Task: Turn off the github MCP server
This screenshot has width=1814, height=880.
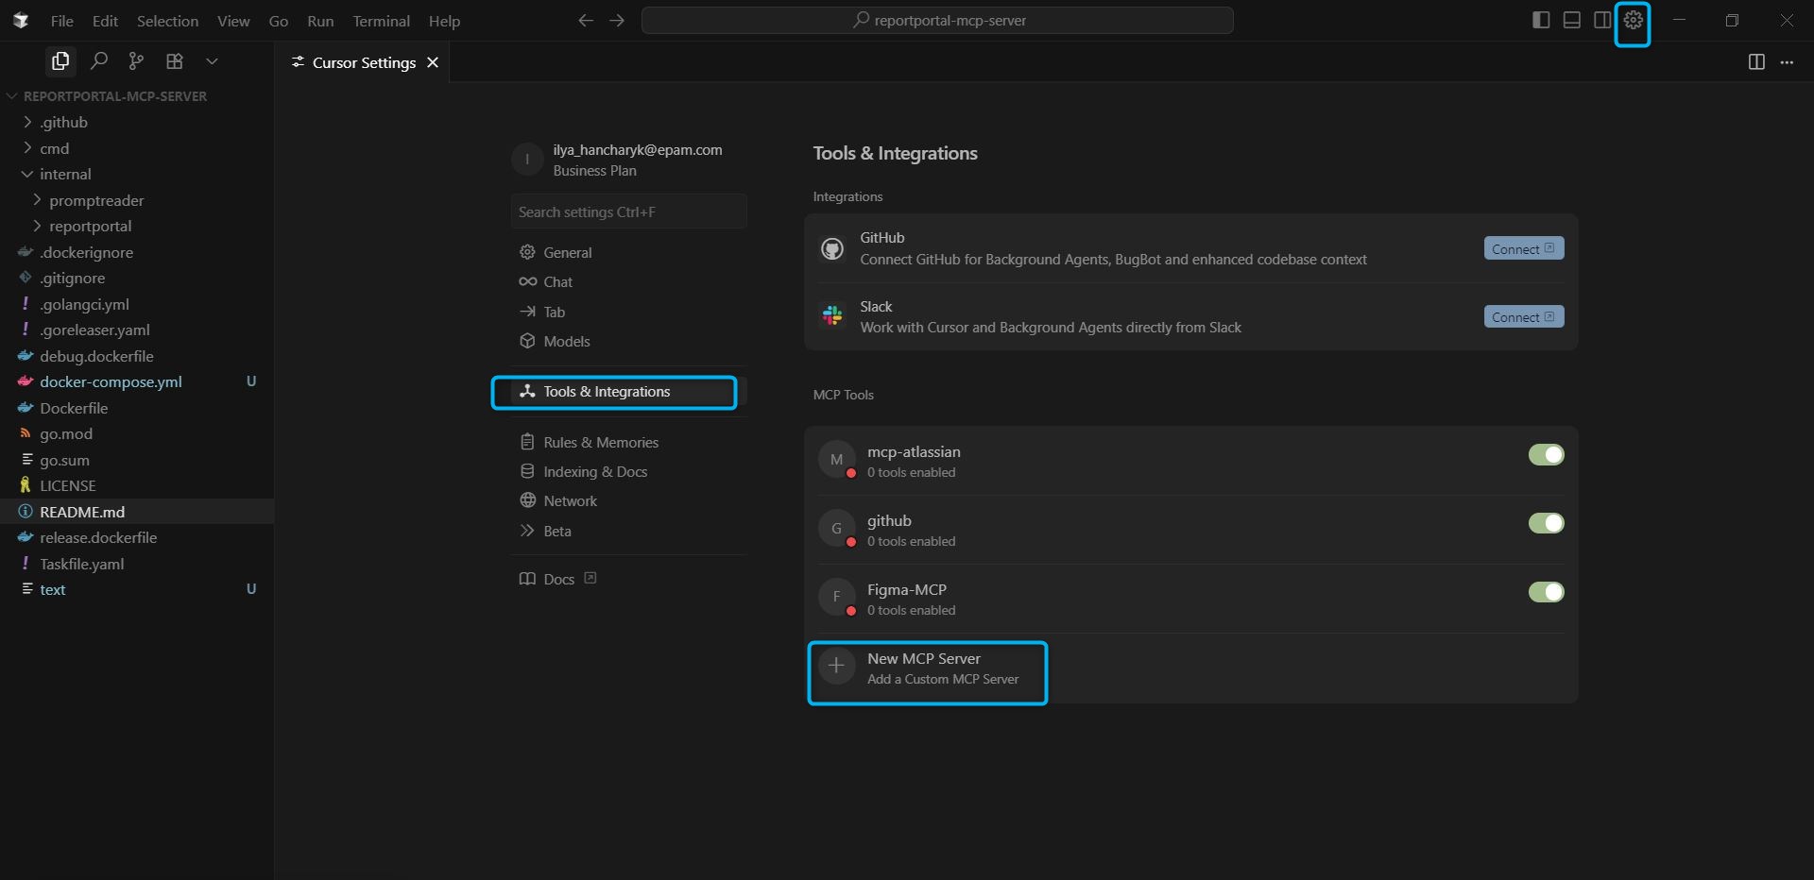Action: pyautogui.click(x=1546, y=524)
